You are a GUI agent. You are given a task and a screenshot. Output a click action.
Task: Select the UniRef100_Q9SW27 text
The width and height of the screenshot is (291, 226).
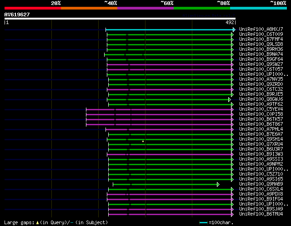coord(261,64)
